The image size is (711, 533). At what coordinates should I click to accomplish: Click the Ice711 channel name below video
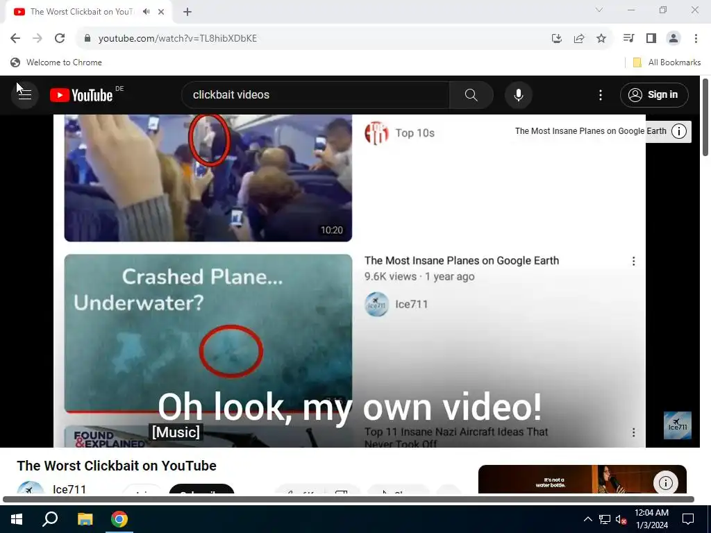[x=69, y=489]
